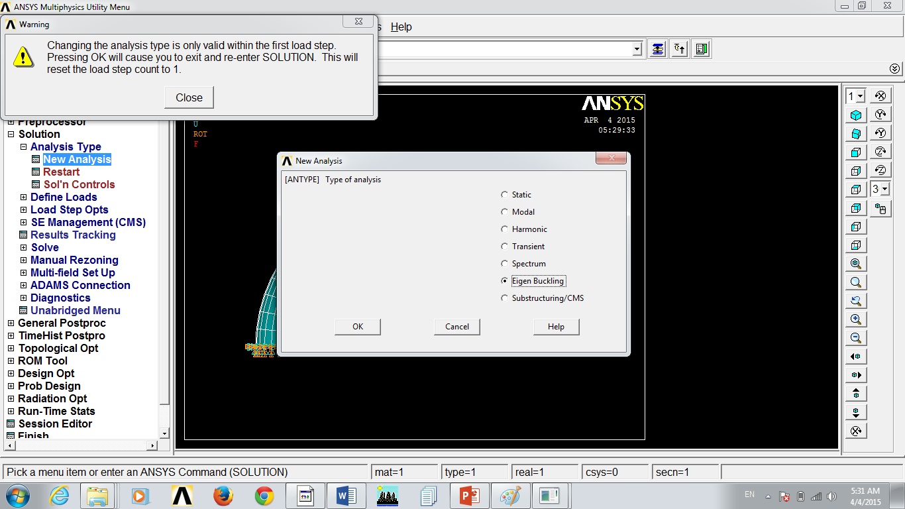Click the Rotate about +Y icon
The image size is (905, 509).
click(x=880, y=115)
